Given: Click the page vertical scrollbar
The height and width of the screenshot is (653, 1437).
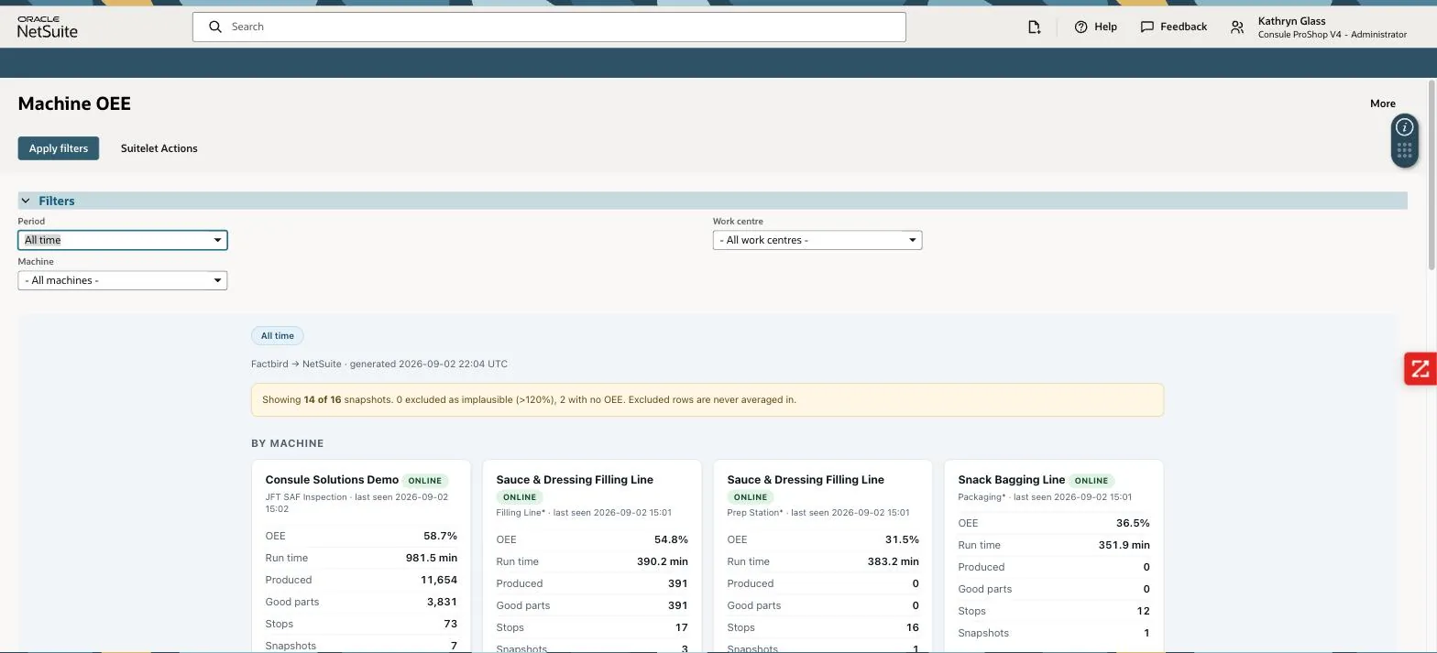Looking at the screenshot, I should [1432, 174].
